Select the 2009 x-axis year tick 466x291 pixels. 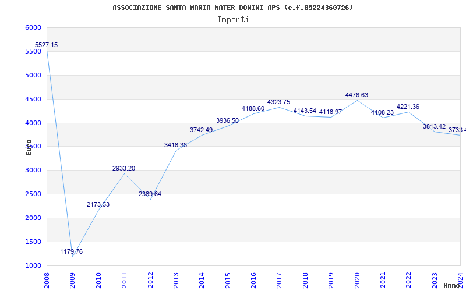coord(72,281)
